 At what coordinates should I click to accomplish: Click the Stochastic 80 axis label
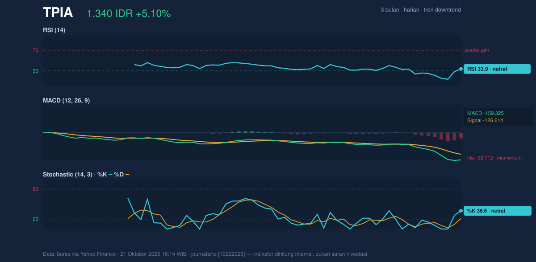tap(35, 189)
